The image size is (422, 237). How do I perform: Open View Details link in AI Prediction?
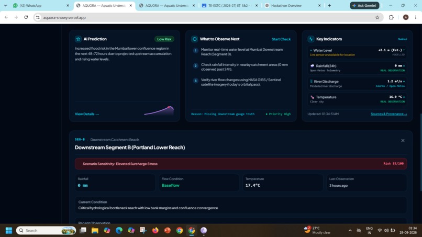click(87, 114)
